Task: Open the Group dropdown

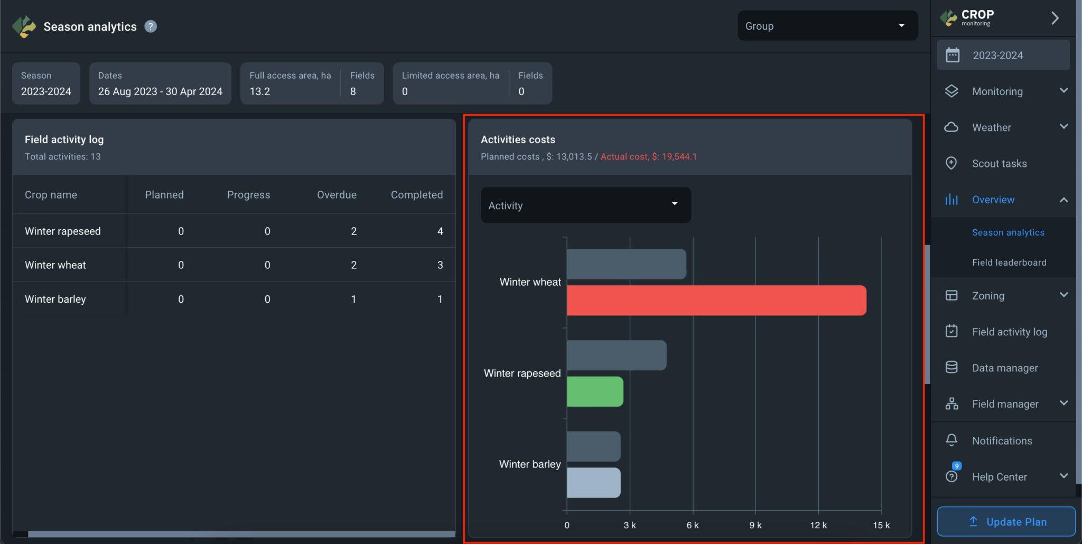Action: (827, 25)
